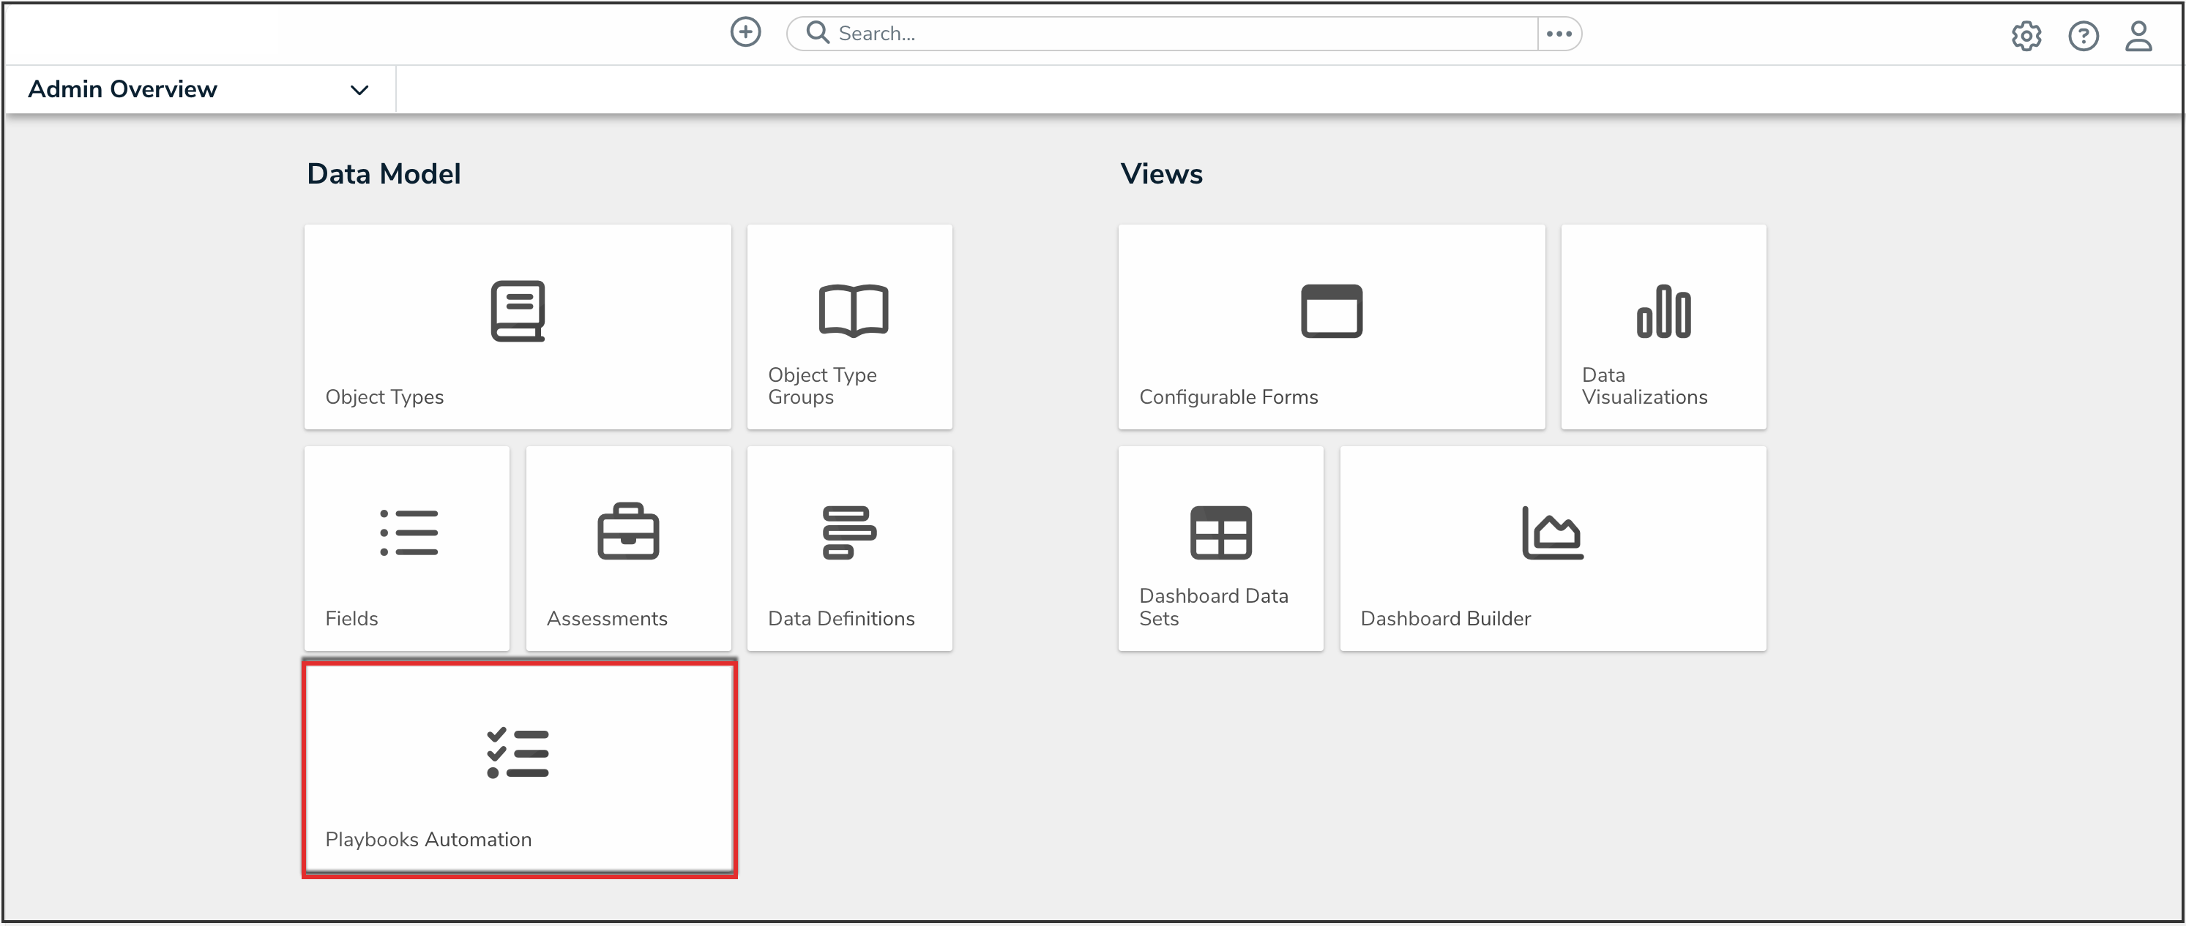
Task: Open Dashboard Data Sets table icon
Action: (1220, 532)
